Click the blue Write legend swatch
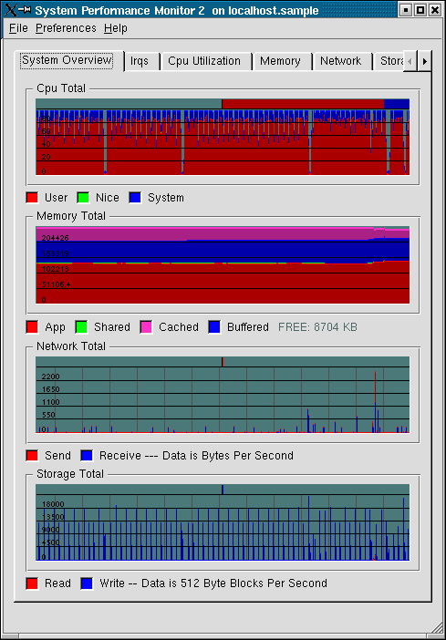The width and height of the screenshot is (446, 640). coord(87,583)
